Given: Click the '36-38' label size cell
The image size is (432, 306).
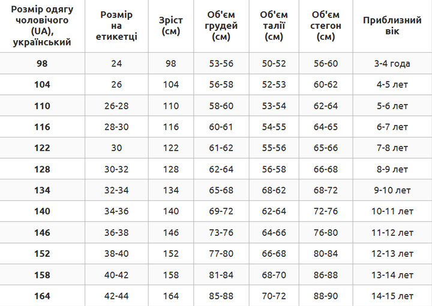Looking at the screenshot, I should (116, 233).
